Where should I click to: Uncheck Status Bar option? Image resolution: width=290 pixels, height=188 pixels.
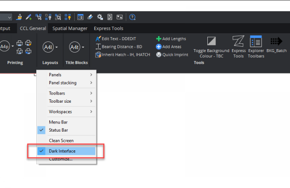67,130
